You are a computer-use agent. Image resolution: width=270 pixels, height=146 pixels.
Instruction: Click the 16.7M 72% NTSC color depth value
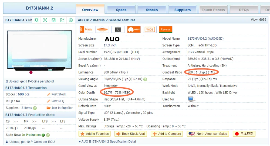[117, 93]
